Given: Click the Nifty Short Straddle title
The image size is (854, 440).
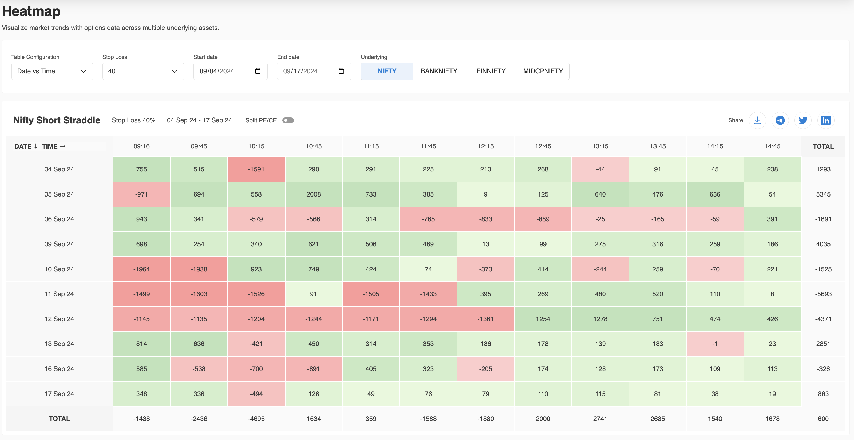Looking at the screenshot, I should pos(57,120).
